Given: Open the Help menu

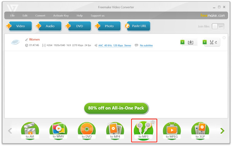Looking at the screenshot, I should [x=80, y=16].
